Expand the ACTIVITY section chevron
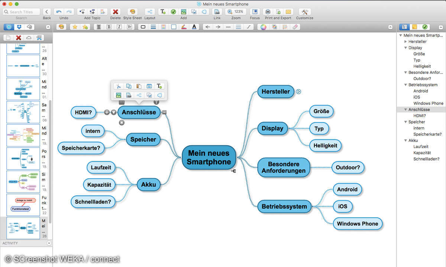 pyautogui.click(x=49, y=243)
